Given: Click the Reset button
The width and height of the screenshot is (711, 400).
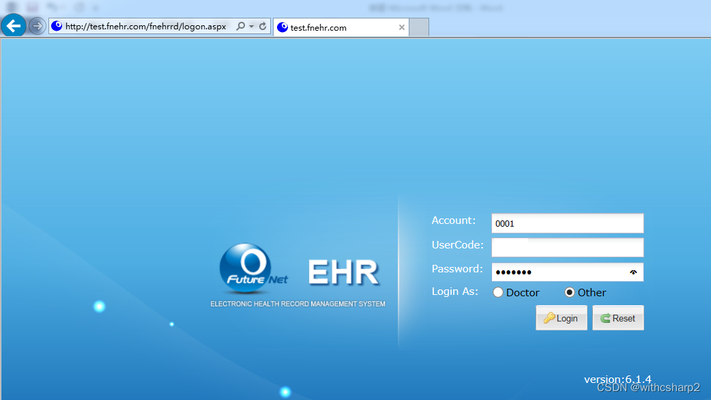Looking at the screenshot, I should pyautogui.click(x=618, y=318).
